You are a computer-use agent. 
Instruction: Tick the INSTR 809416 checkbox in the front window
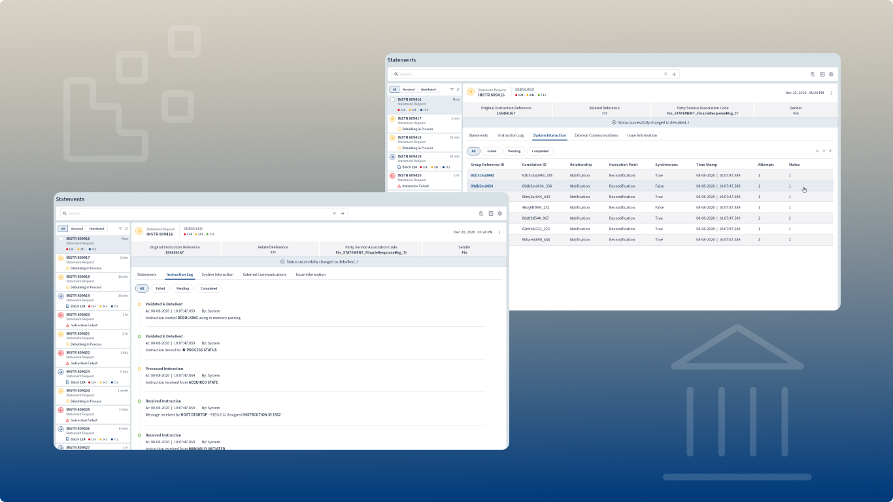[61, 239]
